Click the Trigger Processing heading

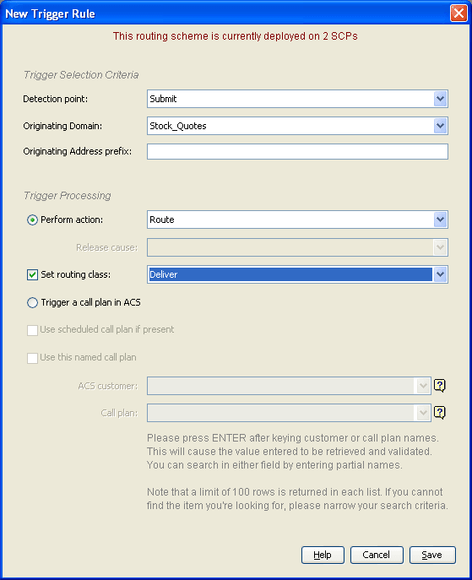(x=68, y=196)
